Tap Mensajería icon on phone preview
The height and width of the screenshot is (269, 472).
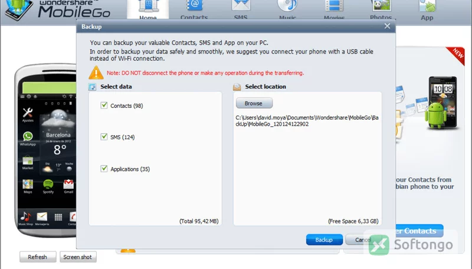pos(42,218)
